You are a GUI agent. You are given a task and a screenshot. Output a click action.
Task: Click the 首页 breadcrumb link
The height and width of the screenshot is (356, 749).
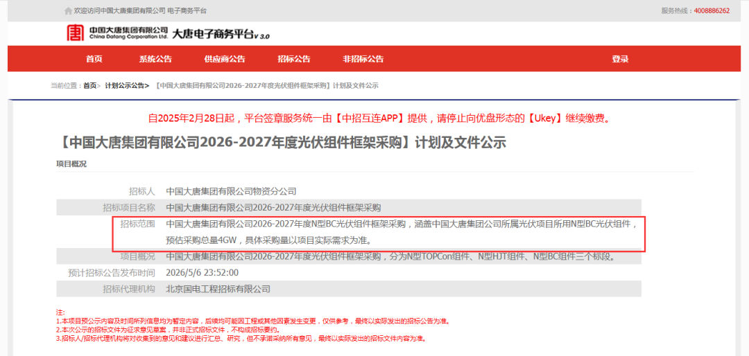(89, 86)
